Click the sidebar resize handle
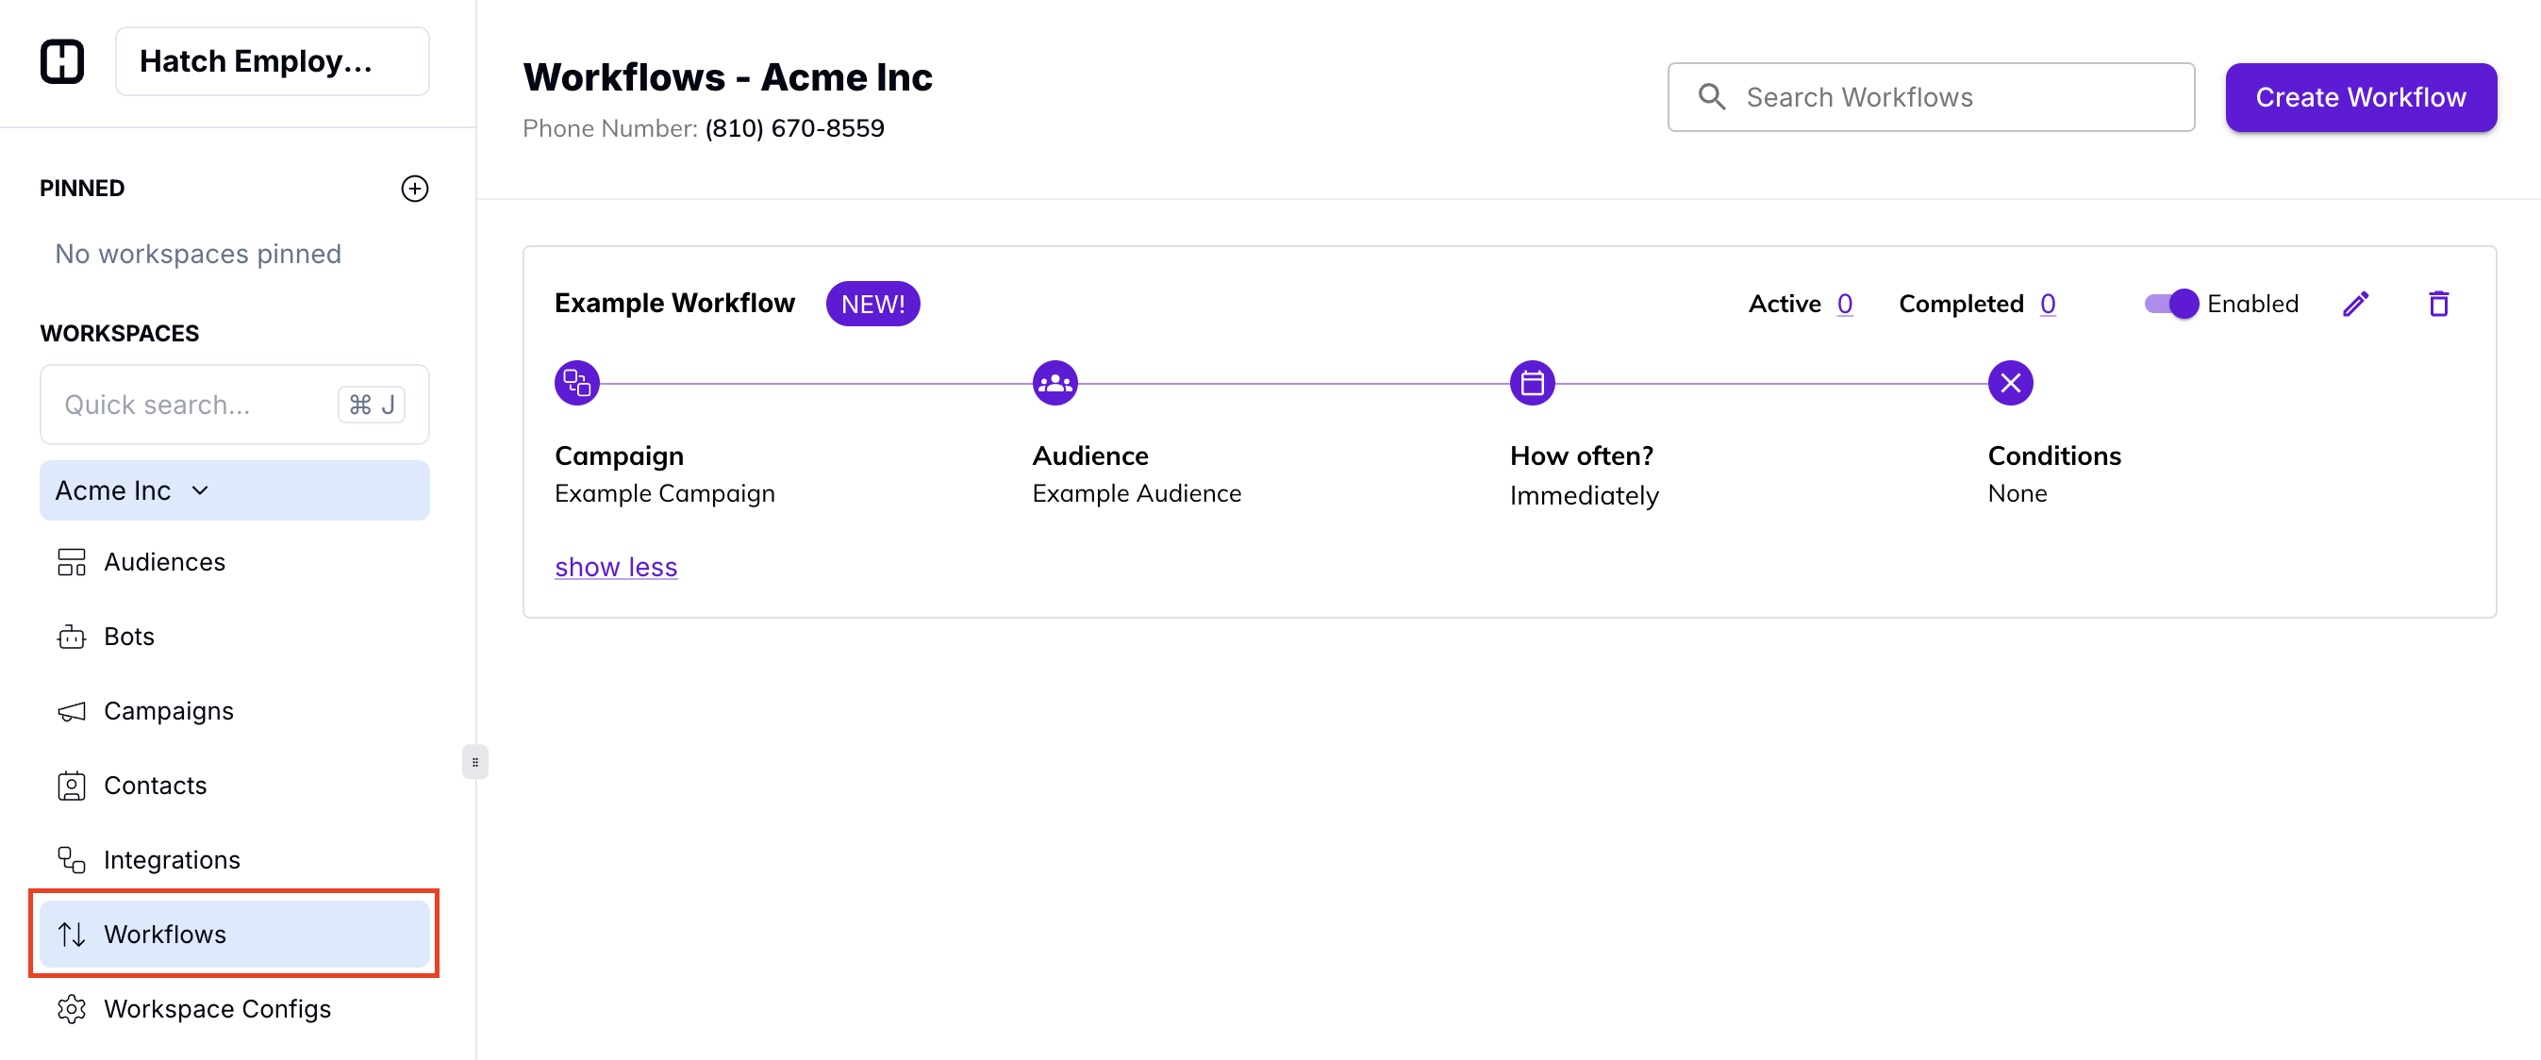The image size is (2541, 1060). (x=474, y=761)
